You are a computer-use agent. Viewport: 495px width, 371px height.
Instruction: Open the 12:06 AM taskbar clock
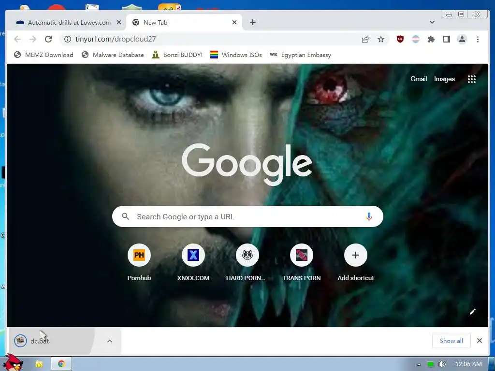click(x=468, y=364)
